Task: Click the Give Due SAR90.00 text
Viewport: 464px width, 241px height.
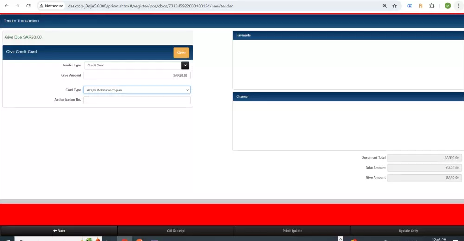Action: click(23, 37)
